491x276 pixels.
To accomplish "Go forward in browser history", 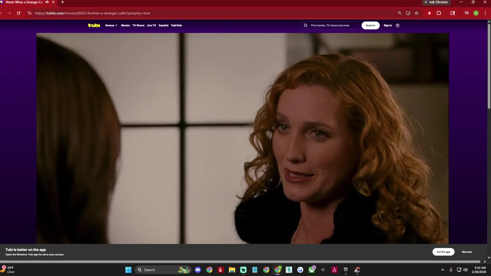I will tap(9, 13).
